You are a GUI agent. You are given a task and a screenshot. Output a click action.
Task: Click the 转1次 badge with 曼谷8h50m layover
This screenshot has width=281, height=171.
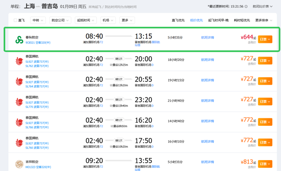pyautogui.click(x=119, y=120)
